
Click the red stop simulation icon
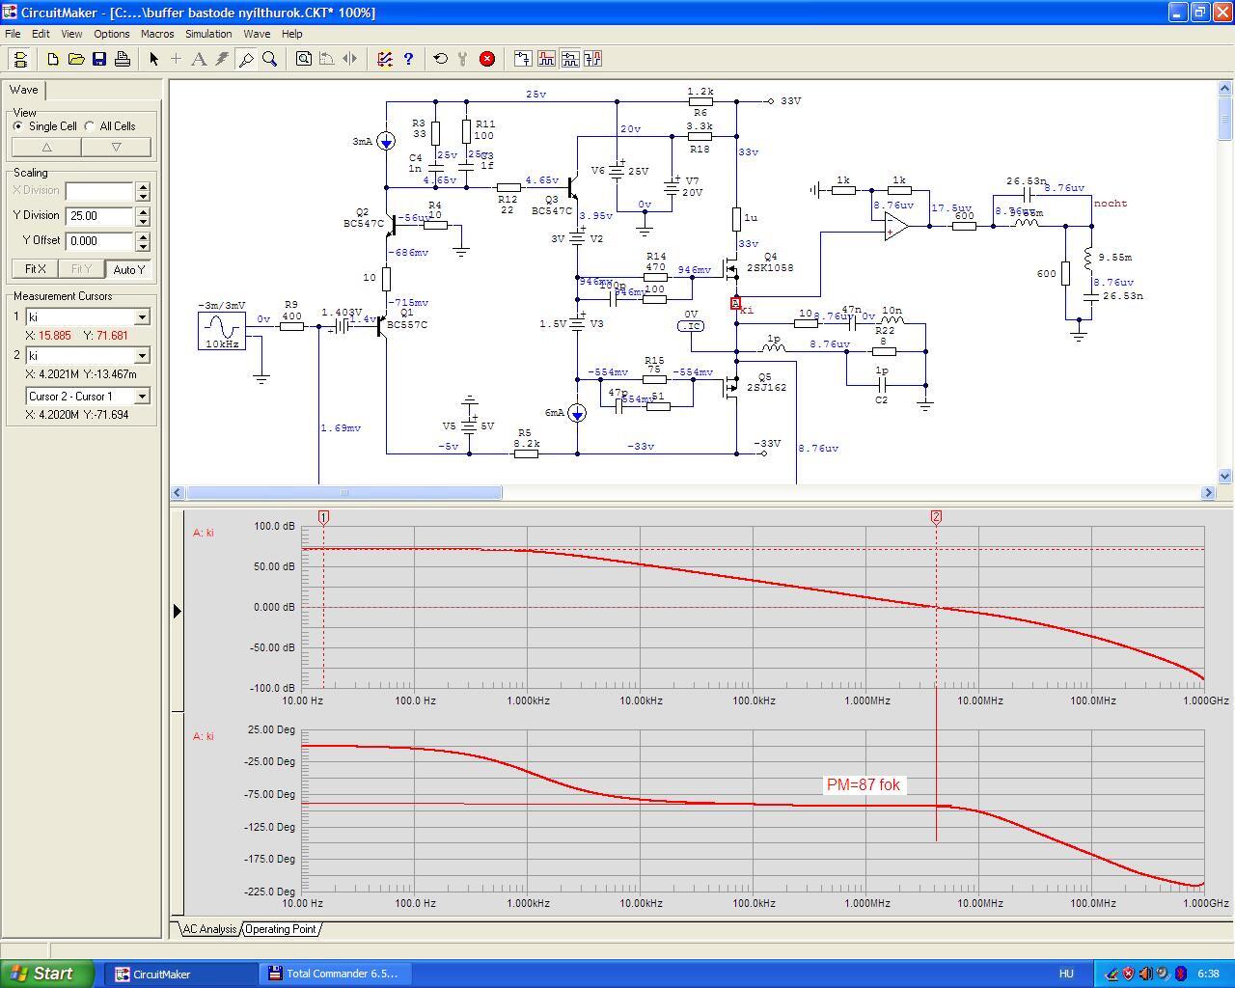click(487, 59)
